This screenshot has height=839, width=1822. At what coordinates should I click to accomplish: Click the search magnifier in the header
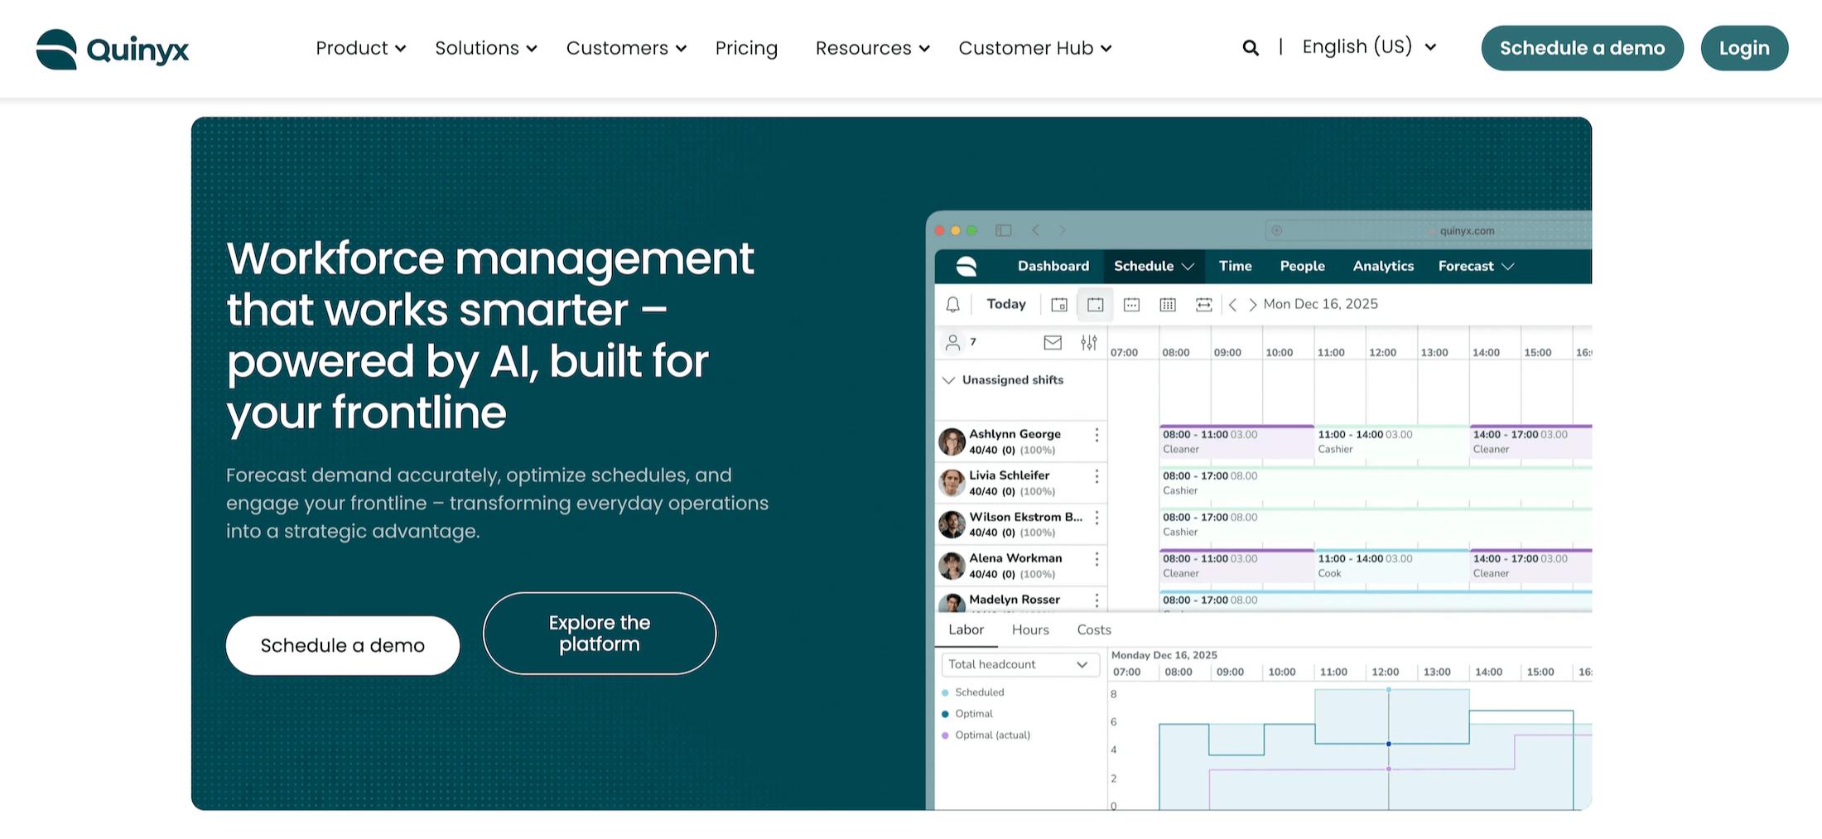[1251, 47]
